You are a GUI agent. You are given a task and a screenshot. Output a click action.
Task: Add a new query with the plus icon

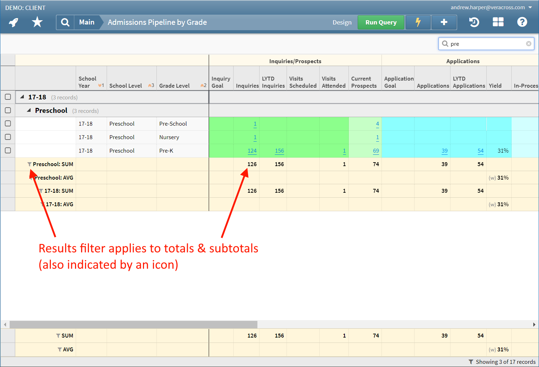click(444, 22)
